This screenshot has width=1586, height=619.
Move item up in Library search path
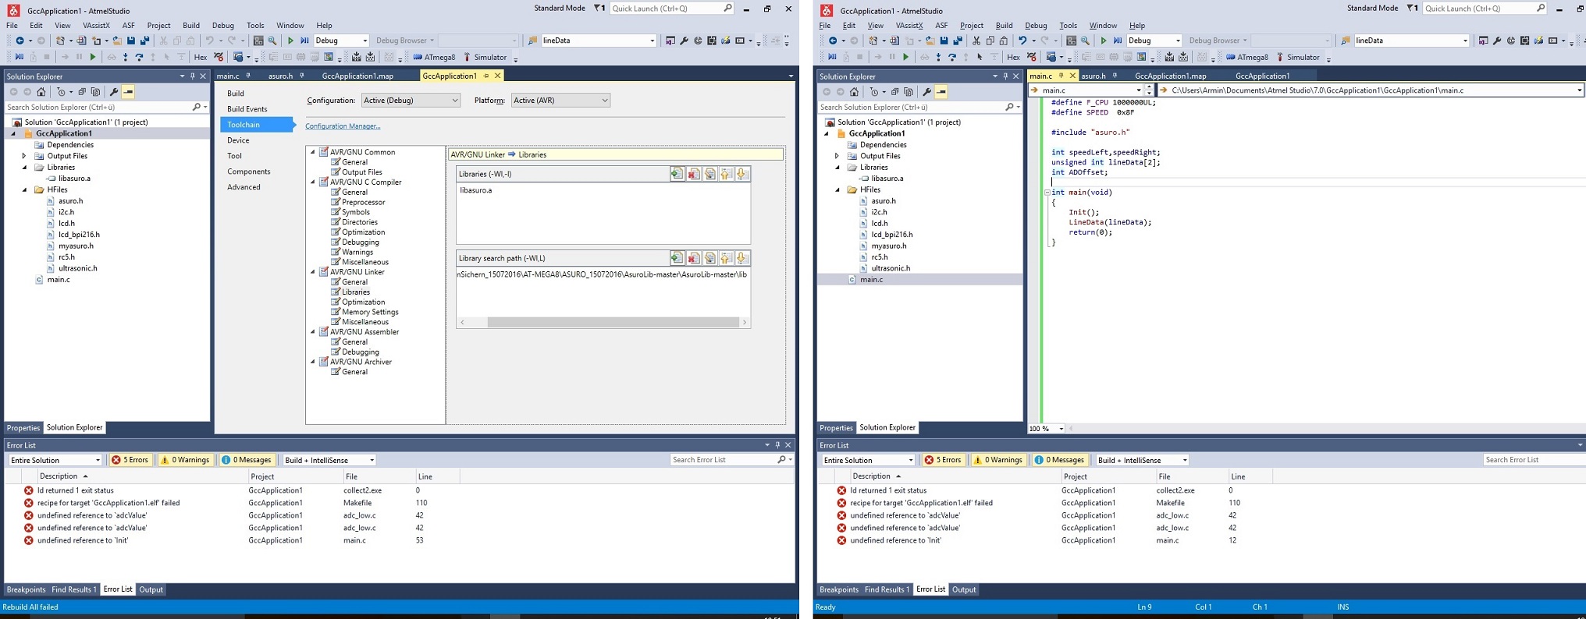[x=726, y=258]
